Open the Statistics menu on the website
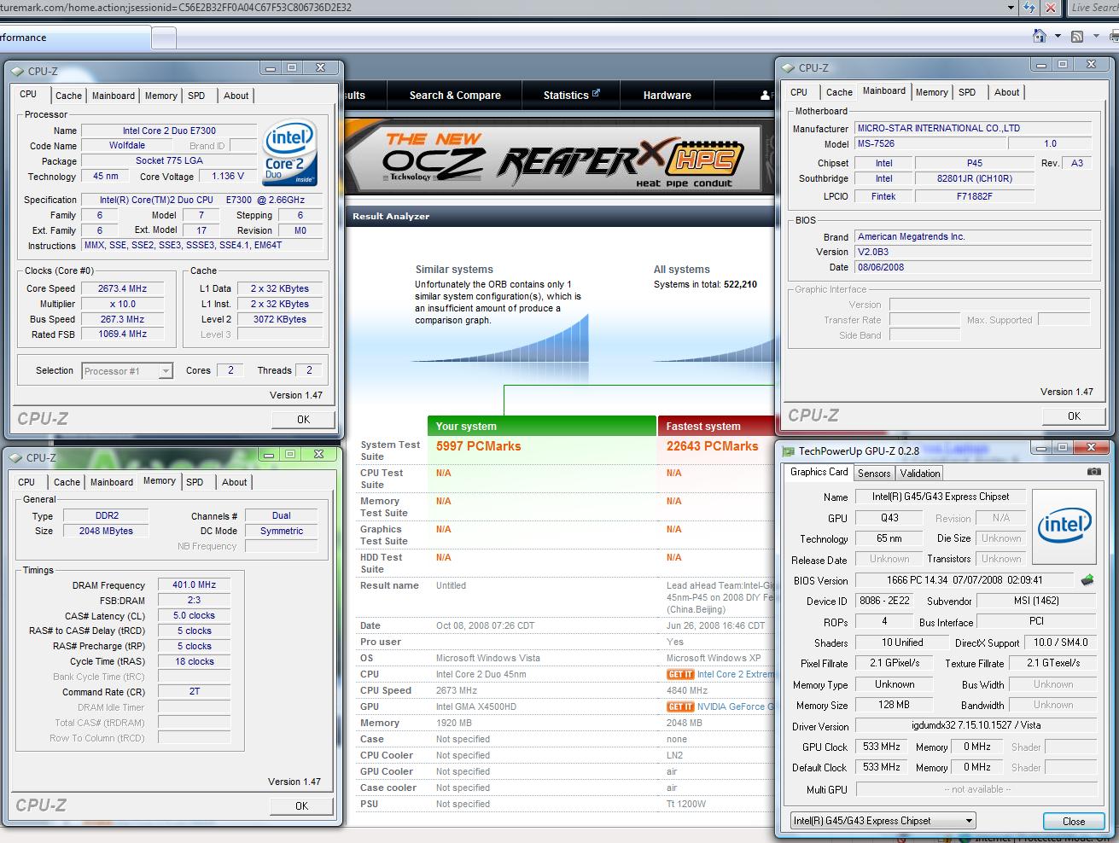Image resolution: width=1119 pixels, height=843 pixels. click(x=571, y=96)
